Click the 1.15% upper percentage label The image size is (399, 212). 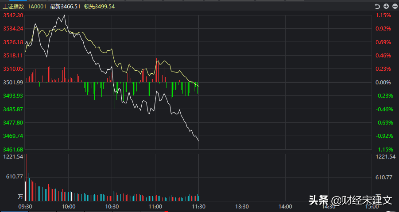point(383,15)
